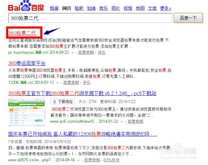Click the pc6 result screenshot thumbnail
This screenshot has width=208, height=165.
[x=27, y=112]
